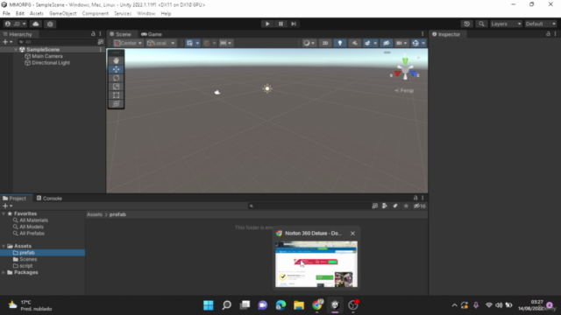Image resolution: width=561 pixels, height=315 pixels.
Task: Click Assets in the breadcrumb path
Action: coord(95,214)
